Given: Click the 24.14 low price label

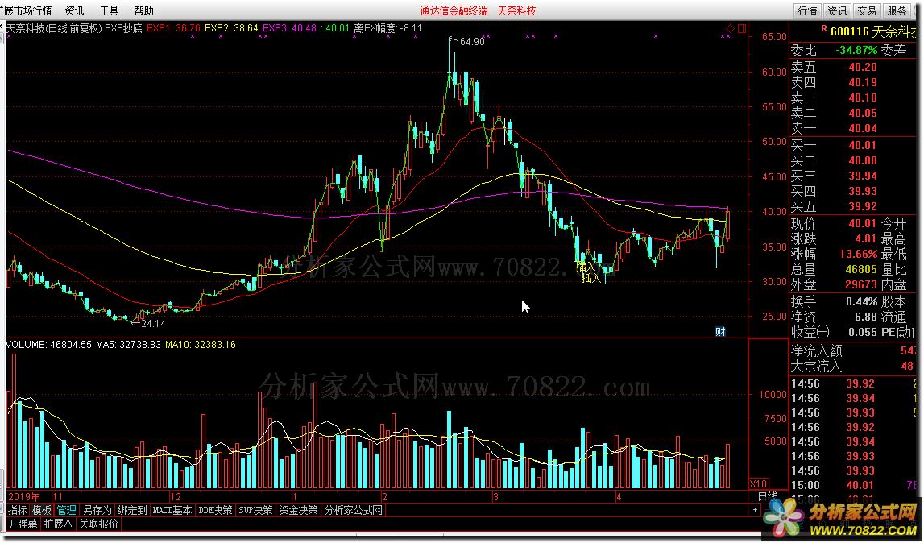Looking at the screenshot, I should 153,324.
